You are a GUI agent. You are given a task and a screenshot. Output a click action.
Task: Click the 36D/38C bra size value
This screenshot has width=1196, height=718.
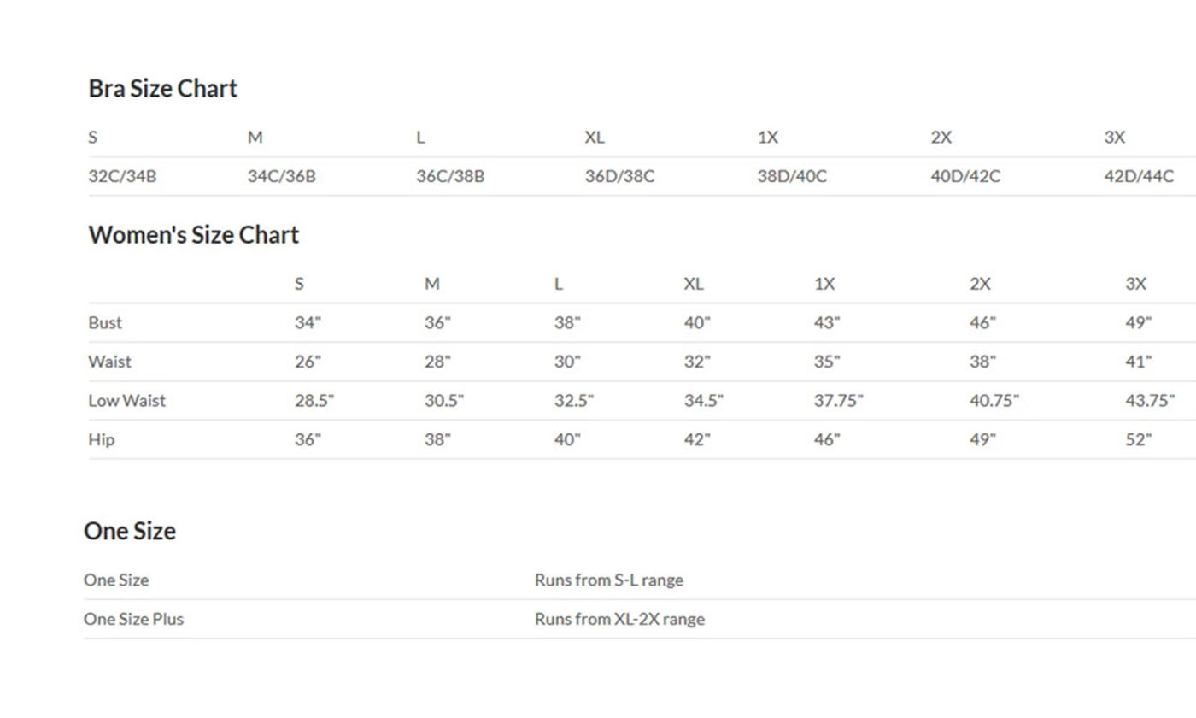coord(619,177)
